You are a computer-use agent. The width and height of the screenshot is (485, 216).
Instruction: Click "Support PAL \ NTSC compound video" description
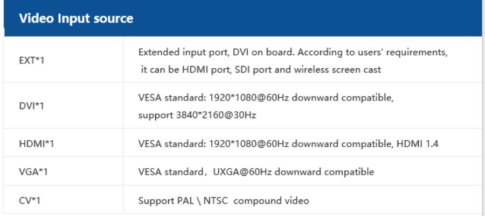pos(224,201)
